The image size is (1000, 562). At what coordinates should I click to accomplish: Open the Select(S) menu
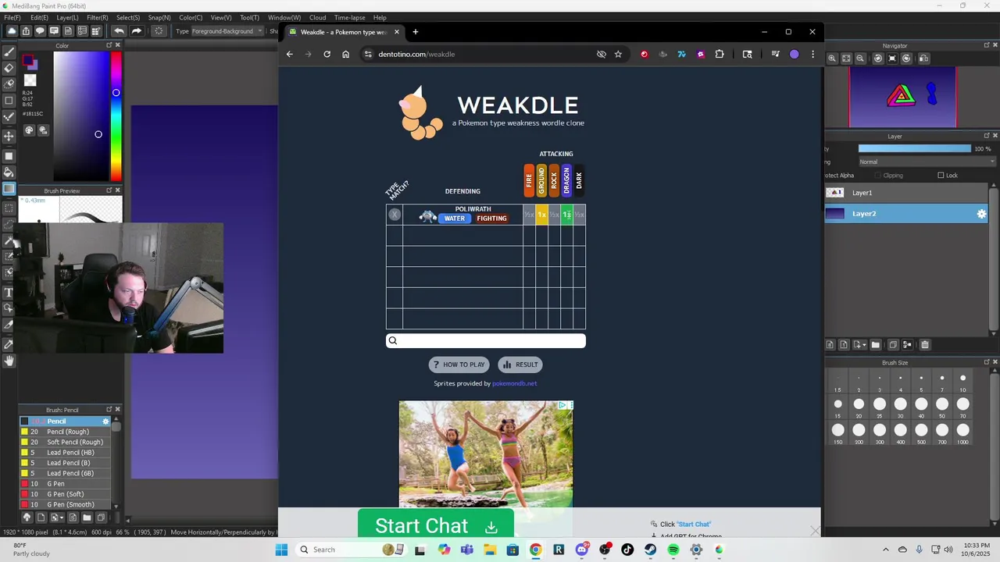(128, 17)
